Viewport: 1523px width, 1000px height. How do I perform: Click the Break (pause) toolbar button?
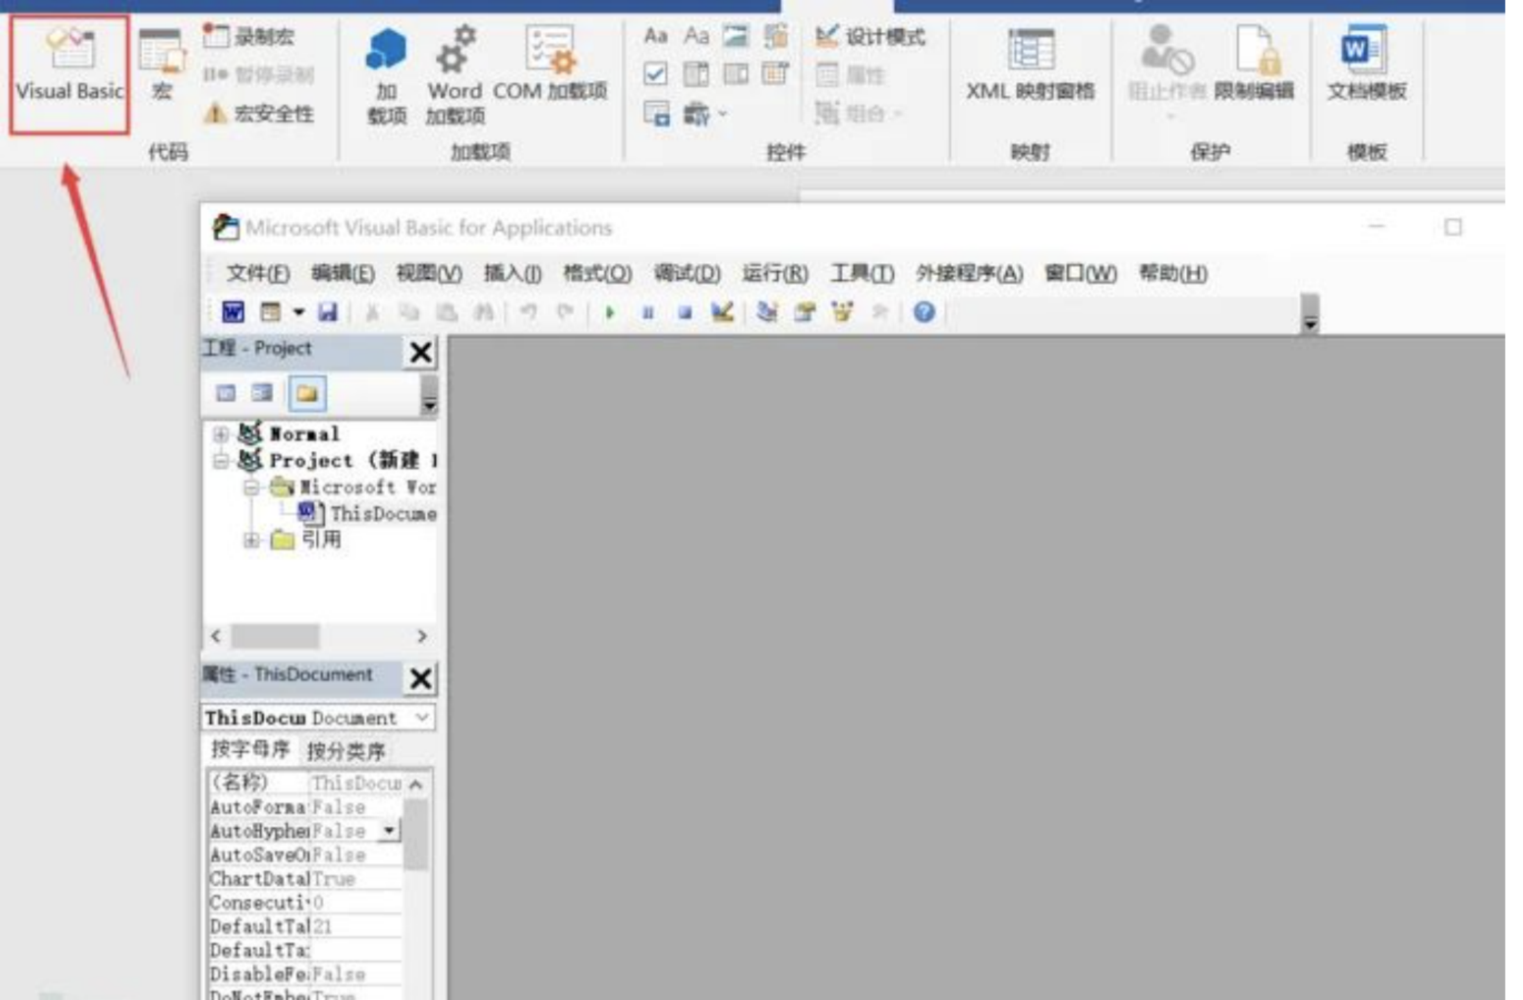[648, 312]
